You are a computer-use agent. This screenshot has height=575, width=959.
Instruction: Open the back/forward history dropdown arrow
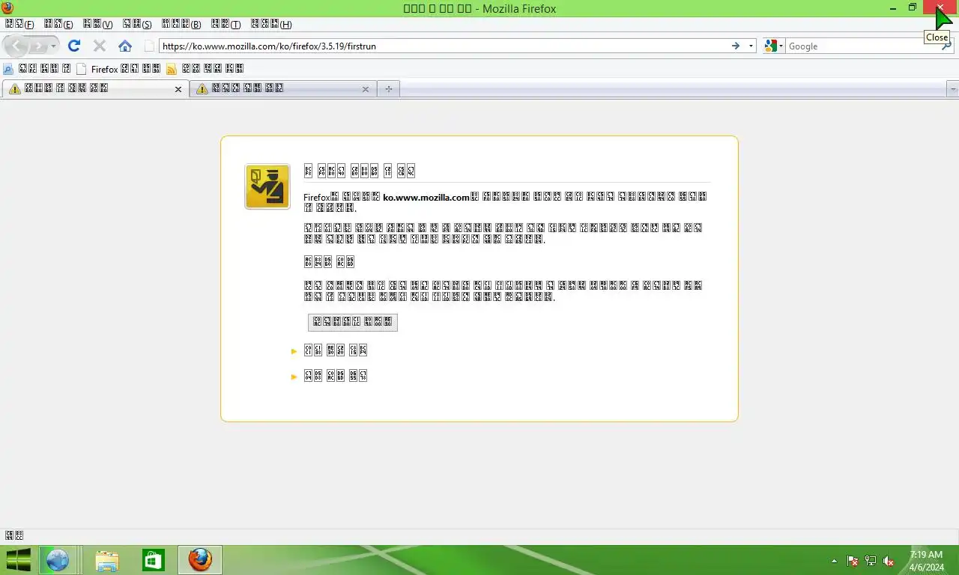(x=53, y=46)
